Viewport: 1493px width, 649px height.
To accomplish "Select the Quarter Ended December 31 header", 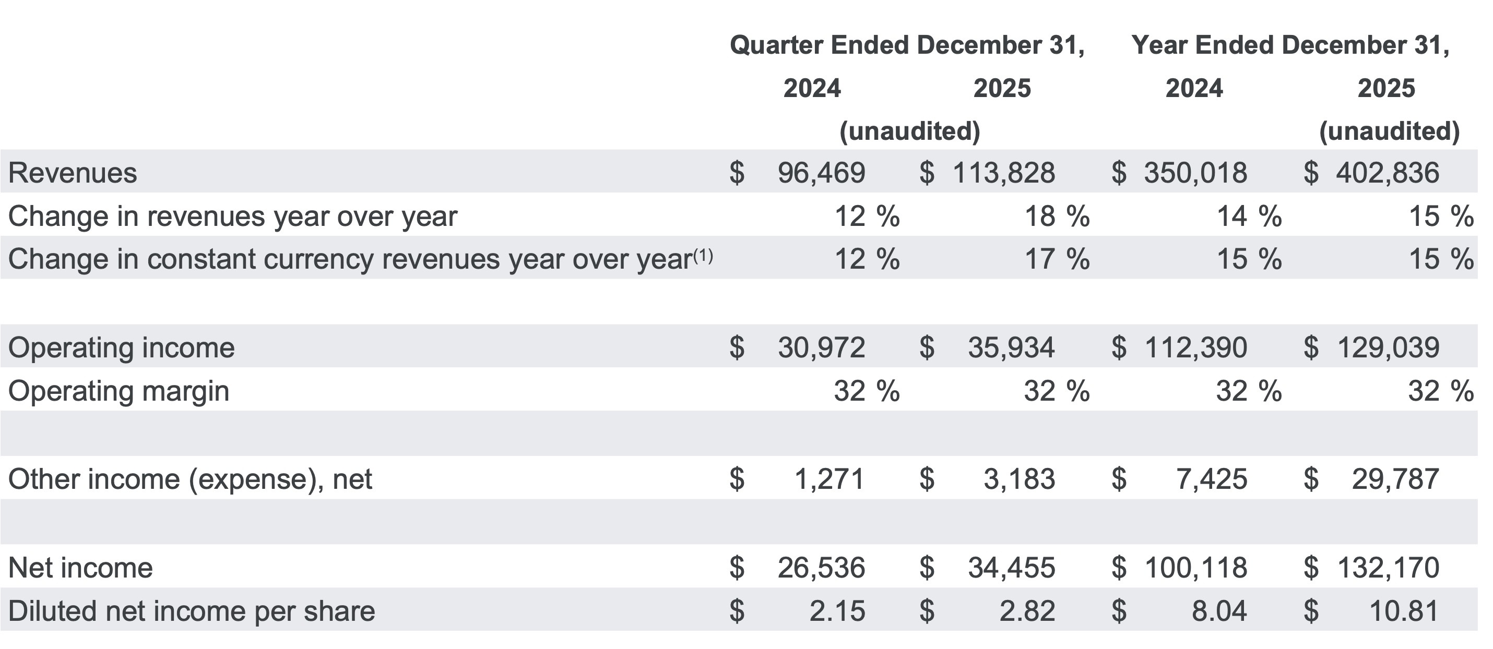I will 907,46.
